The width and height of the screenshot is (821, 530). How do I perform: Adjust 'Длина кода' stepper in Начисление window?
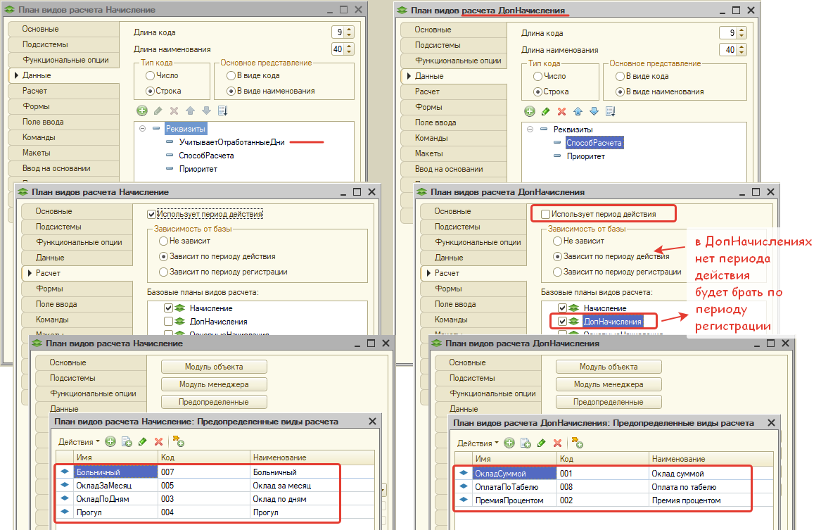pyautogui.click(x=349, y=32)
